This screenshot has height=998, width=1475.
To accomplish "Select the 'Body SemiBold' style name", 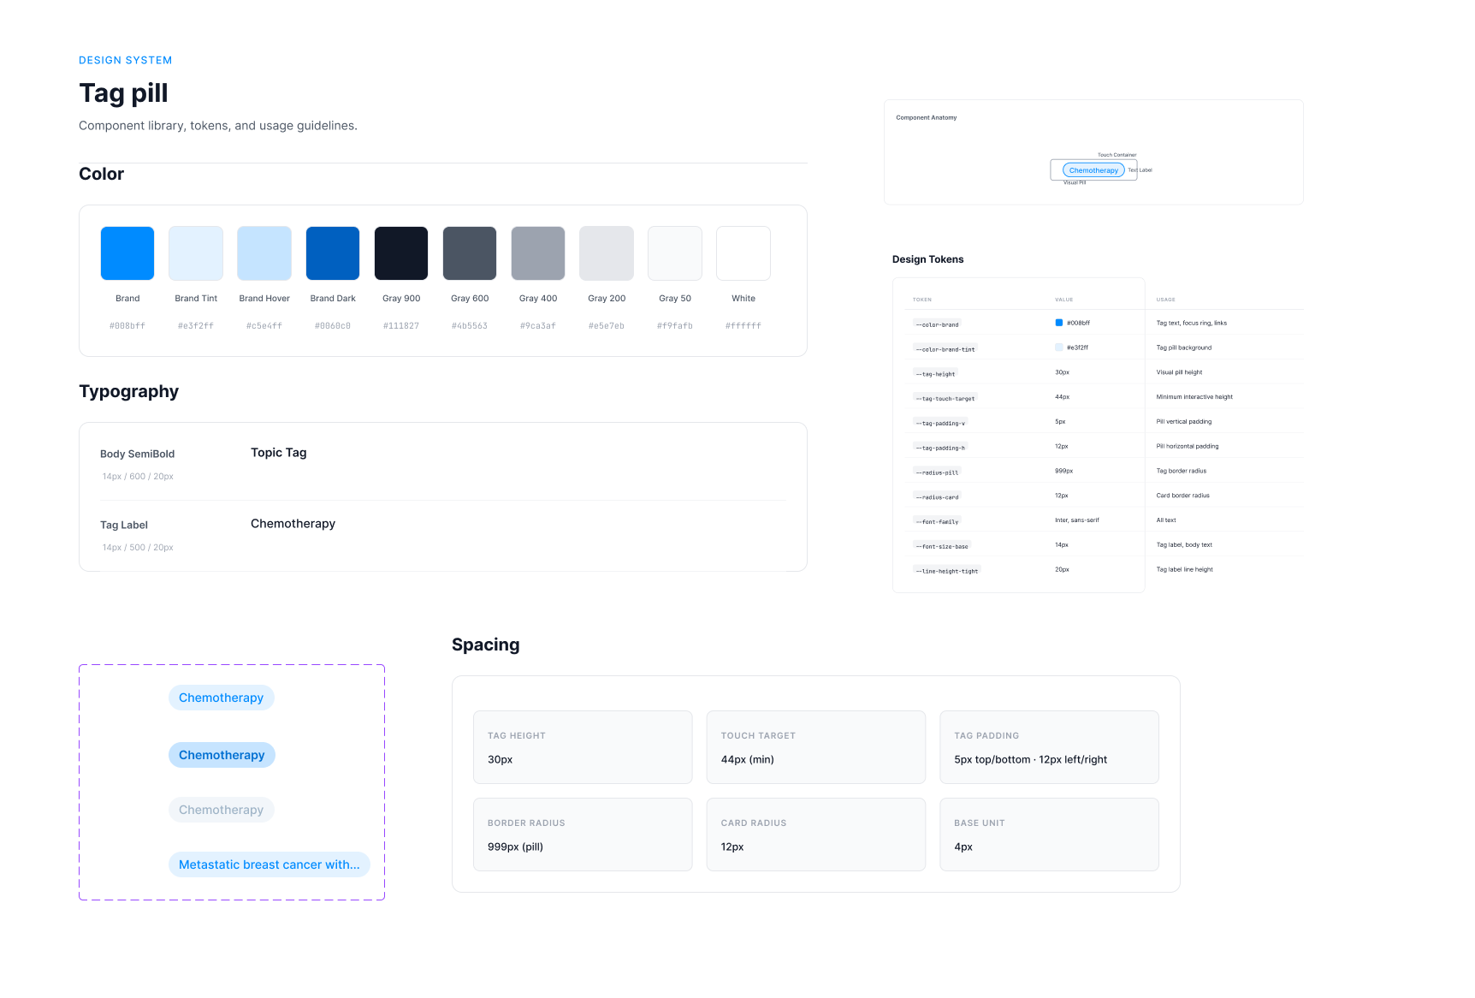I will (x=138, y=454).
